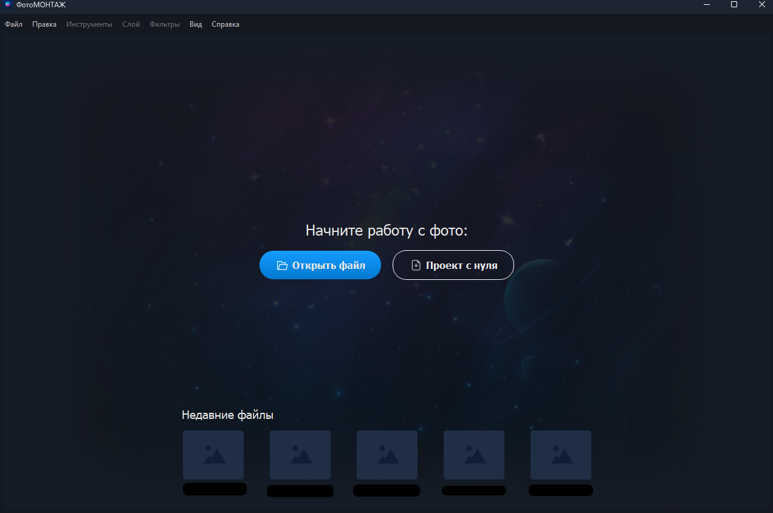
Task: Click the ФотоМОНТАЖ app icon in title bar
Action: point(8,5)
